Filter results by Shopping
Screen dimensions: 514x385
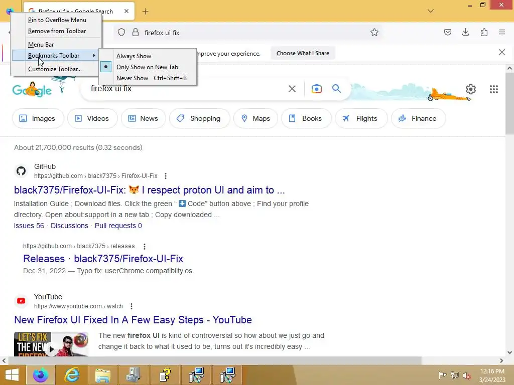pyautogui.click(x=199, y=118)
